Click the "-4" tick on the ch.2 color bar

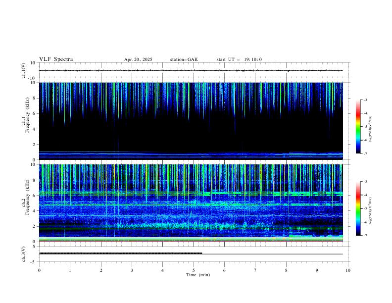point(365,195)
